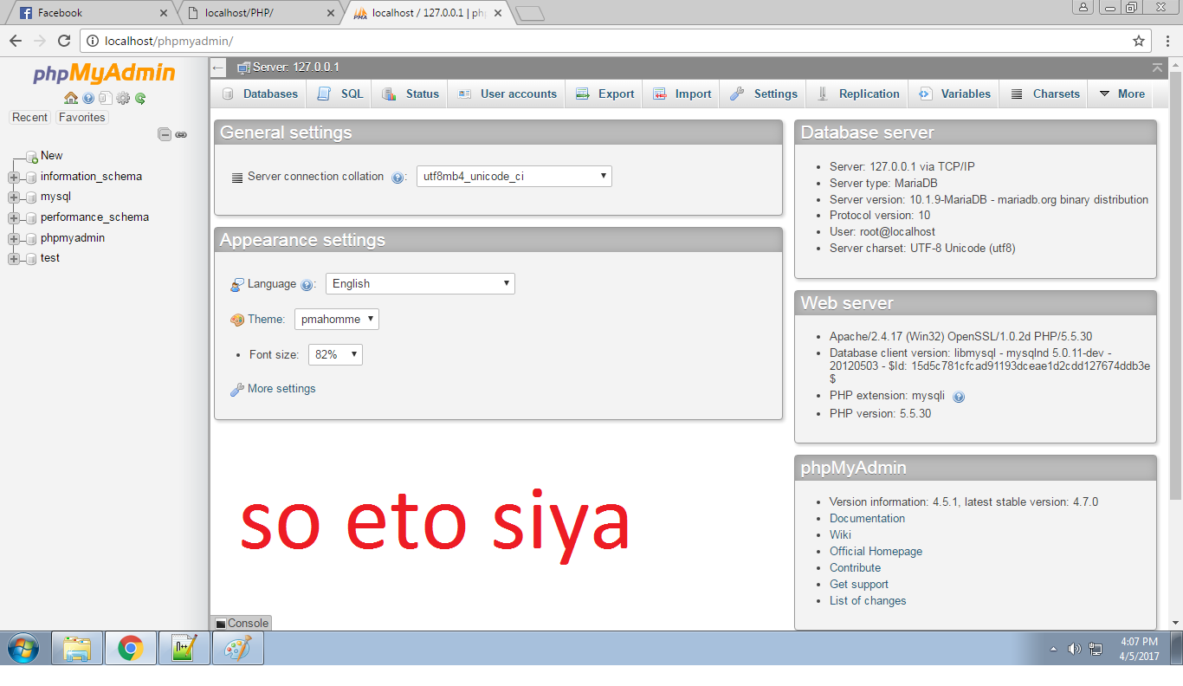Expand the mysql database tree
This screenshot has width=1183, height=686.
(x=13, y=197)
